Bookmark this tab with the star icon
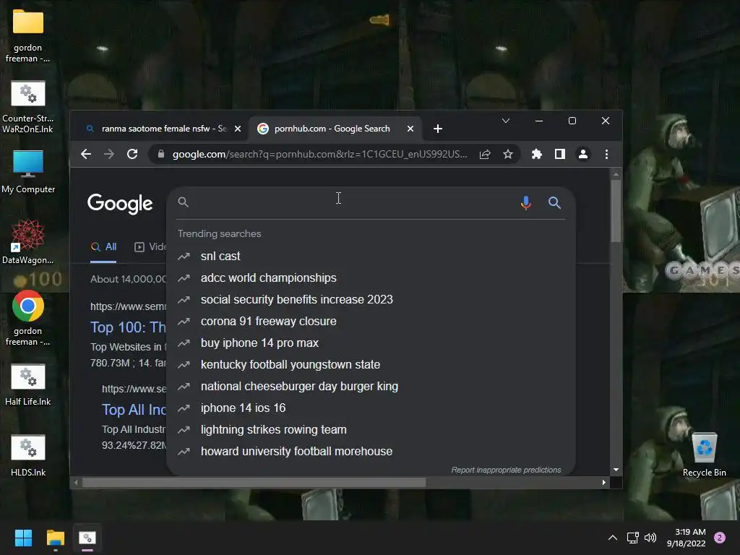The image size is (740, 555). (x=508, y=154)
